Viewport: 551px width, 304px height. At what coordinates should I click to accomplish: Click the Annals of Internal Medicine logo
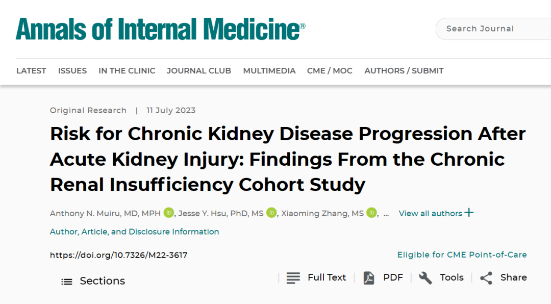(x=161, y=29)
